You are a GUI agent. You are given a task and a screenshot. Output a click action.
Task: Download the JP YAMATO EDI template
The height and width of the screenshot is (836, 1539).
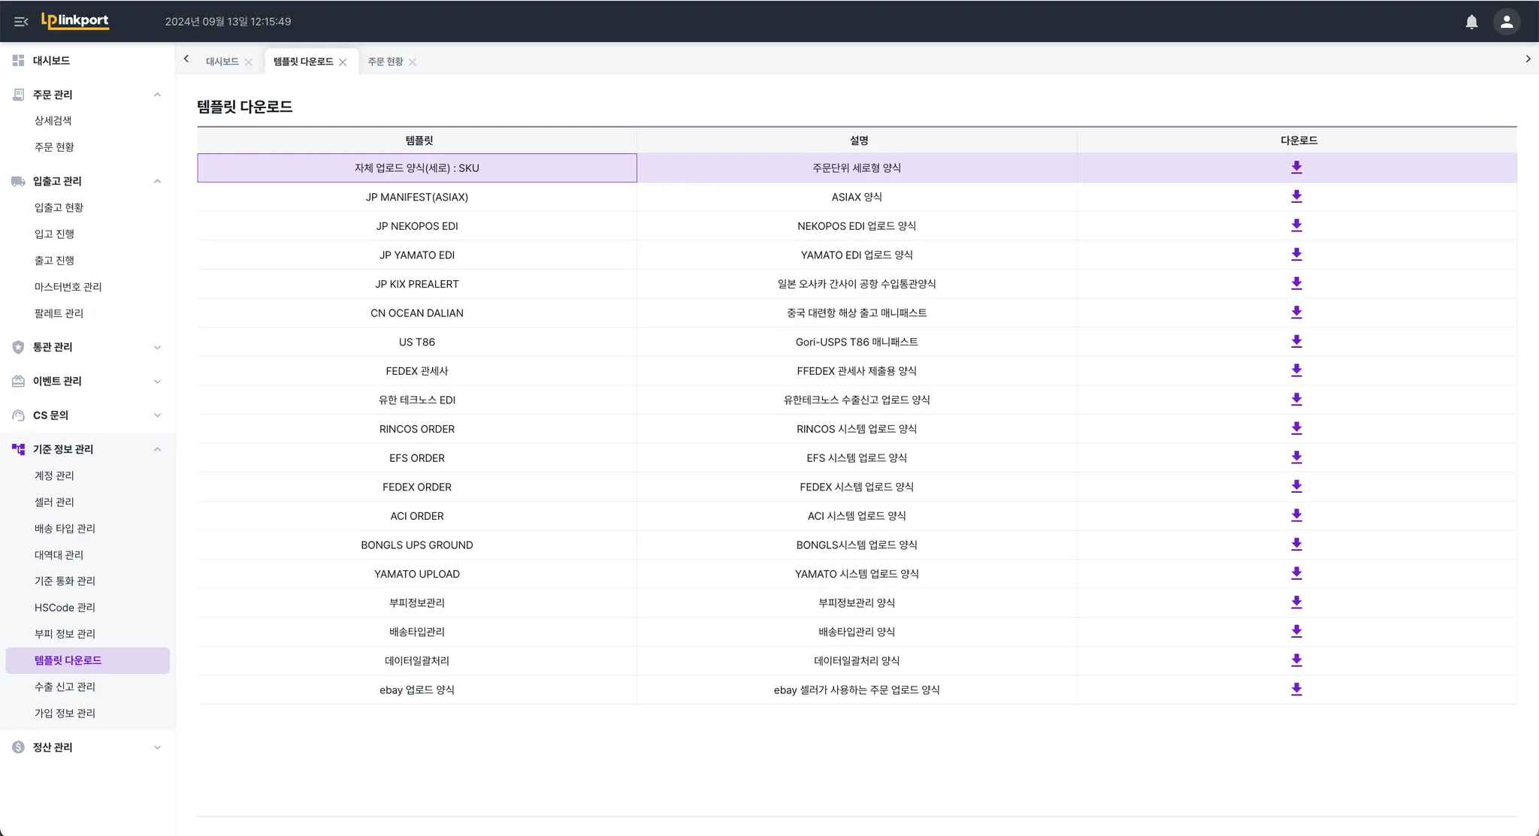[x=1296, y=255]
